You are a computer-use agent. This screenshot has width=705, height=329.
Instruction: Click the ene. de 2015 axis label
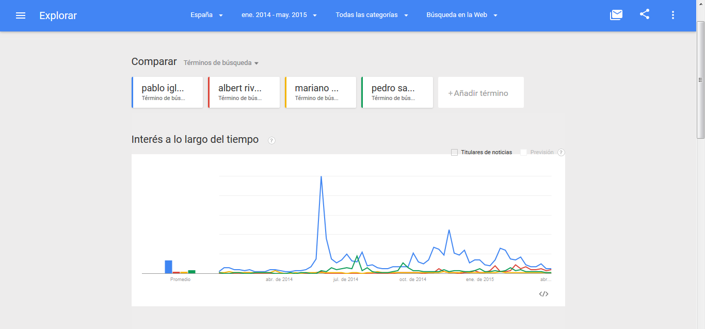pos(480,279)
